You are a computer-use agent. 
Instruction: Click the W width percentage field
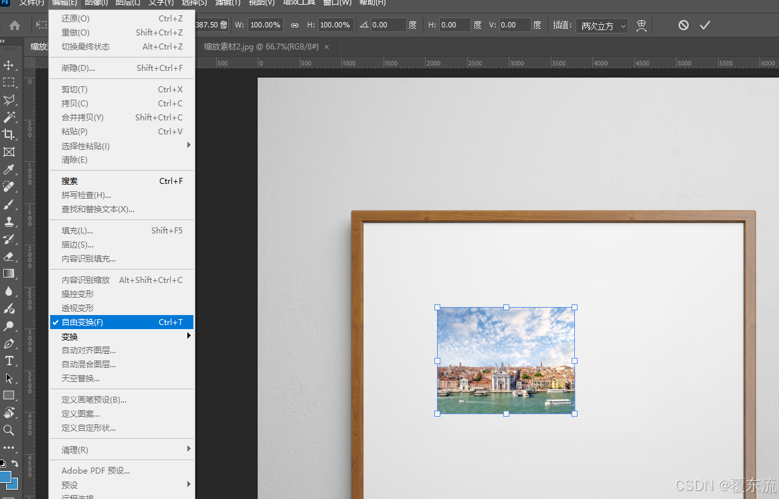(265, 25)
